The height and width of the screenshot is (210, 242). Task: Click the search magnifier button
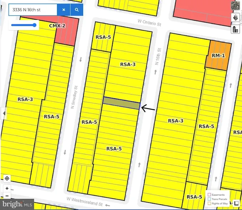(77, 10)
